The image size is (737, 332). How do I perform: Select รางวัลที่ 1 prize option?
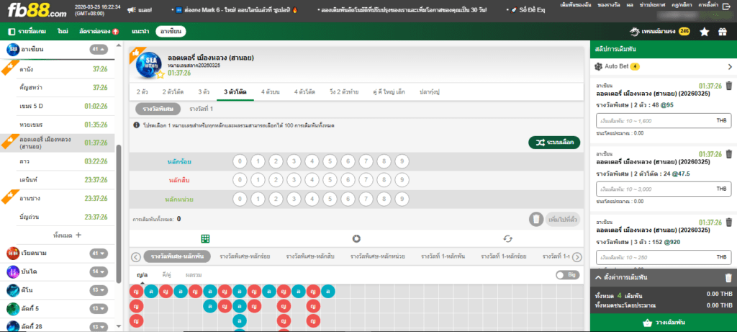202,109
